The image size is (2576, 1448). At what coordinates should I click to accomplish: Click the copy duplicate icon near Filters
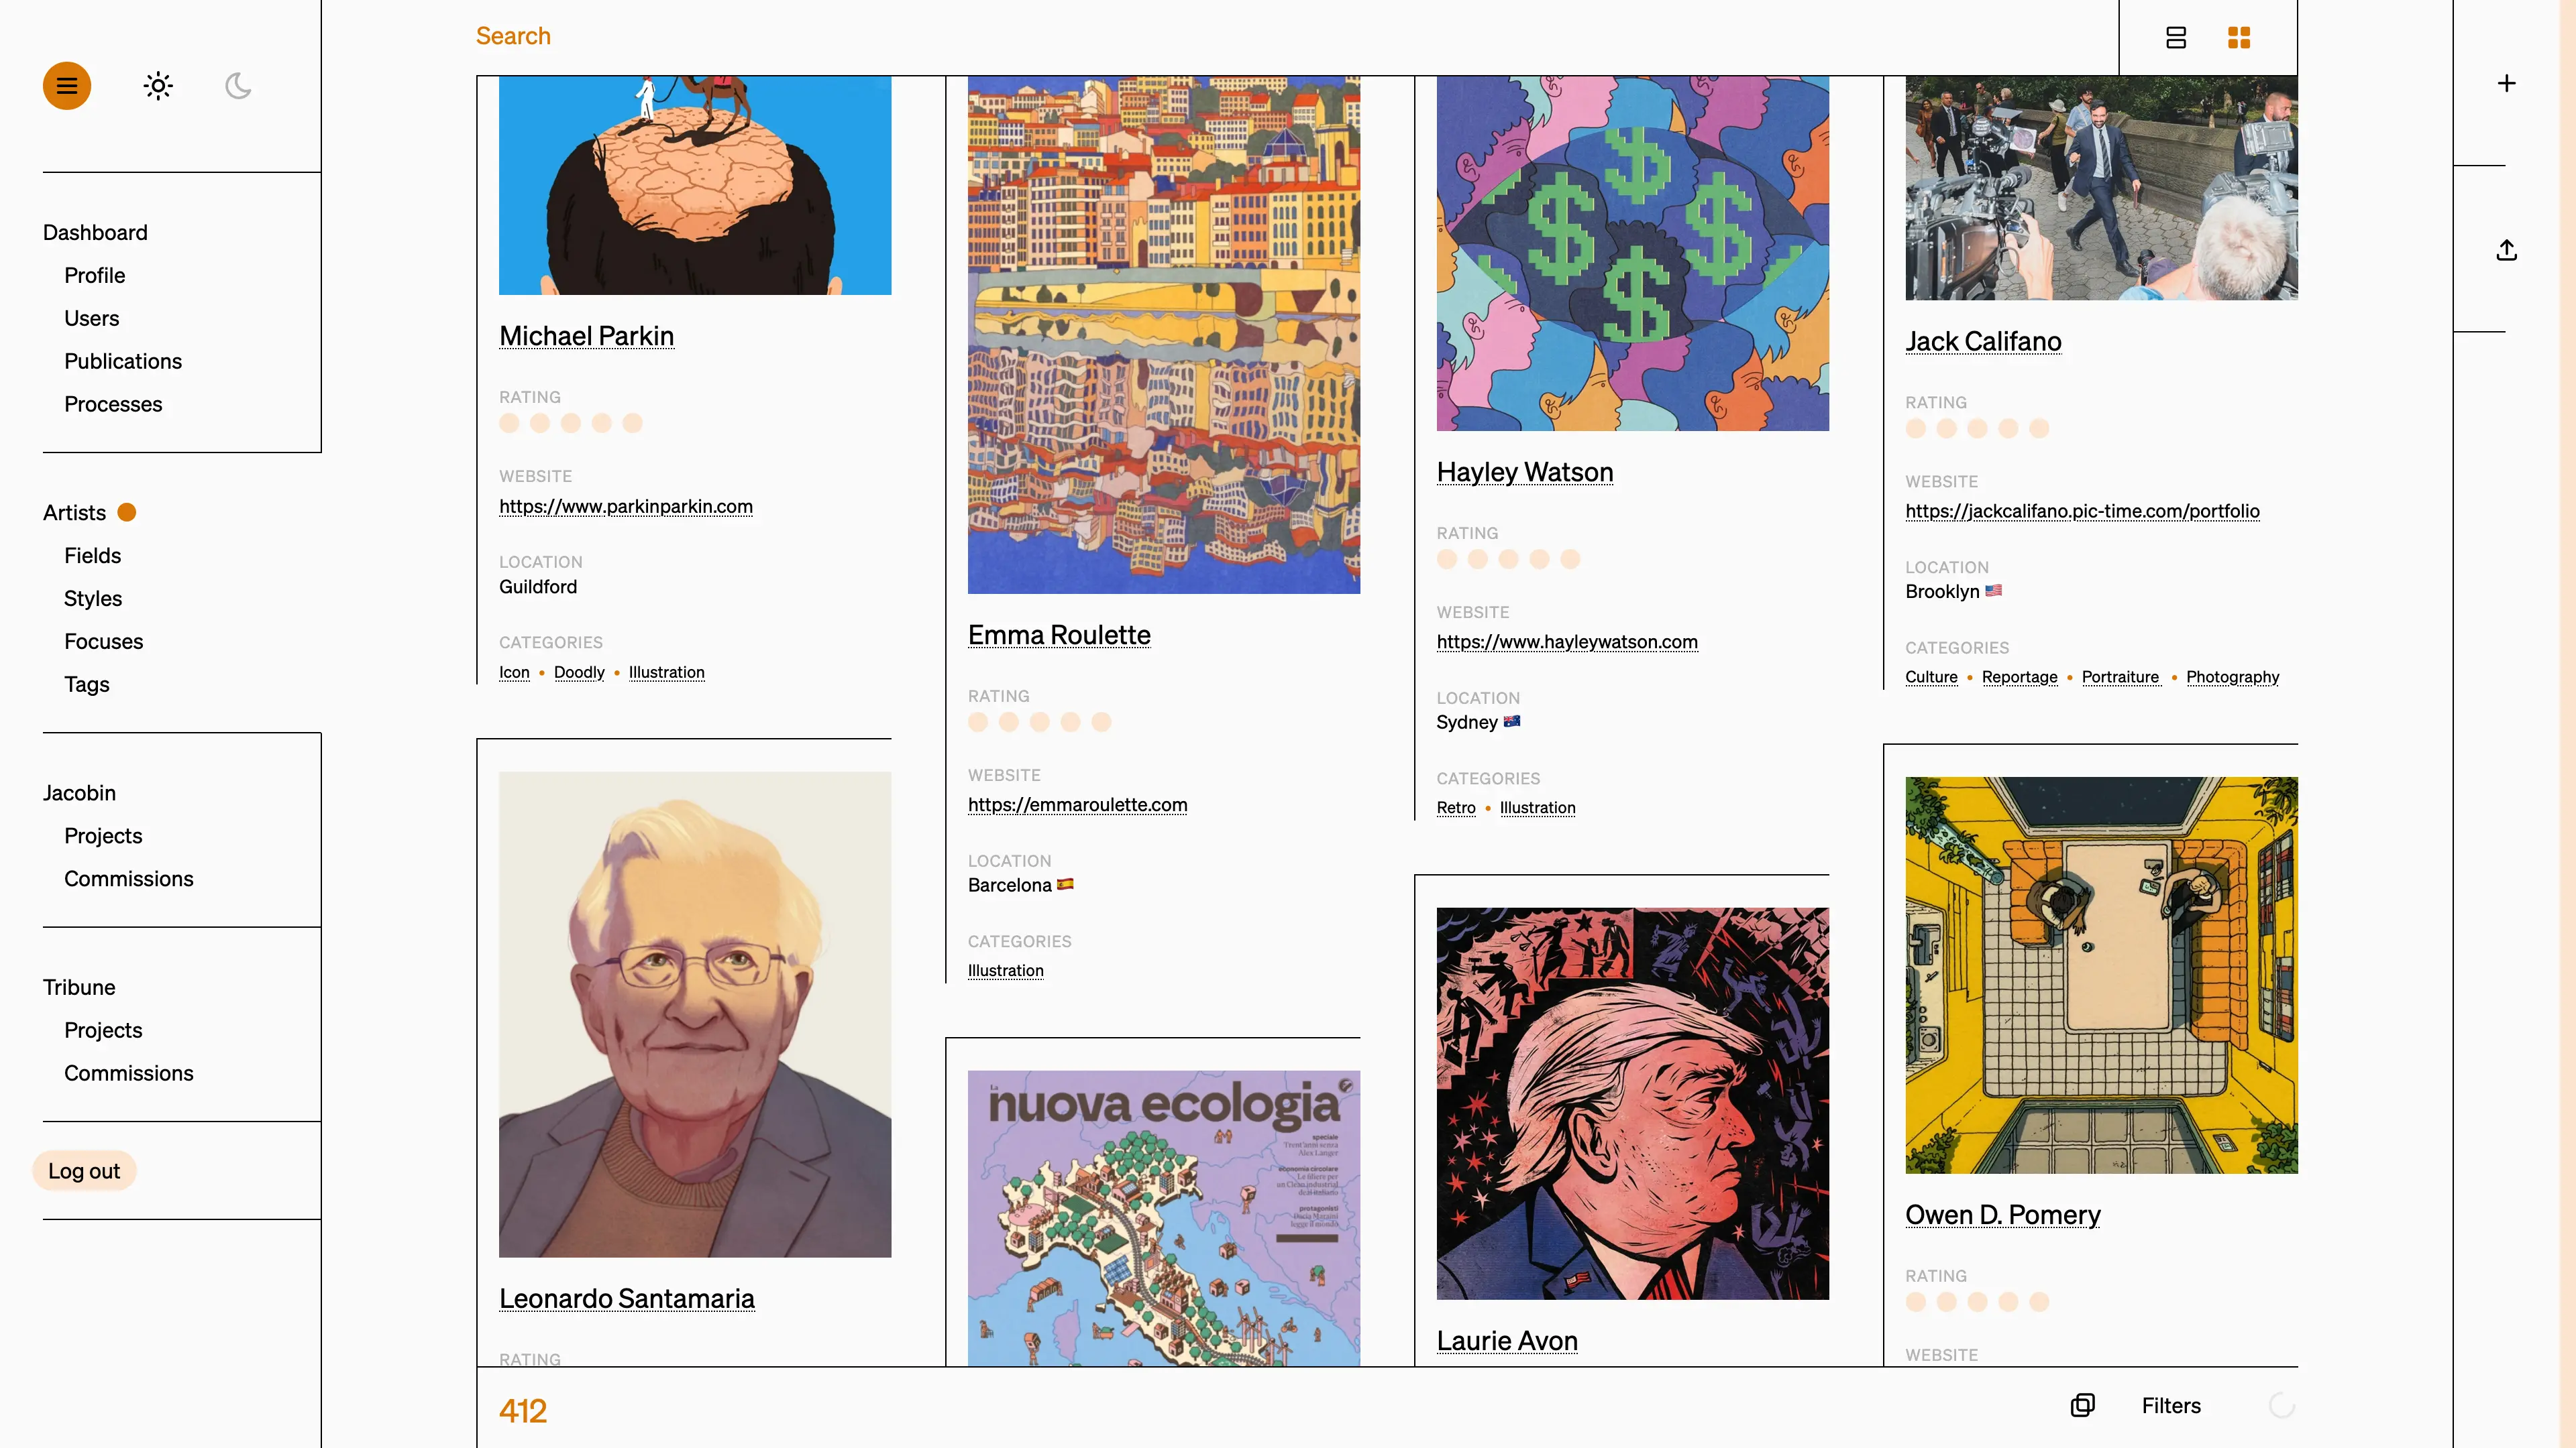click(x=2083, y=1405)
